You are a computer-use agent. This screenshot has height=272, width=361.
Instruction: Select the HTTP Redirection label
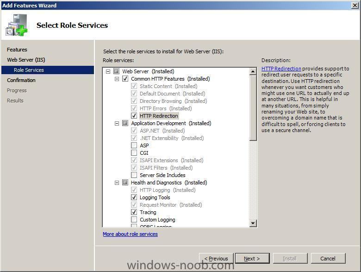(159, 116)
